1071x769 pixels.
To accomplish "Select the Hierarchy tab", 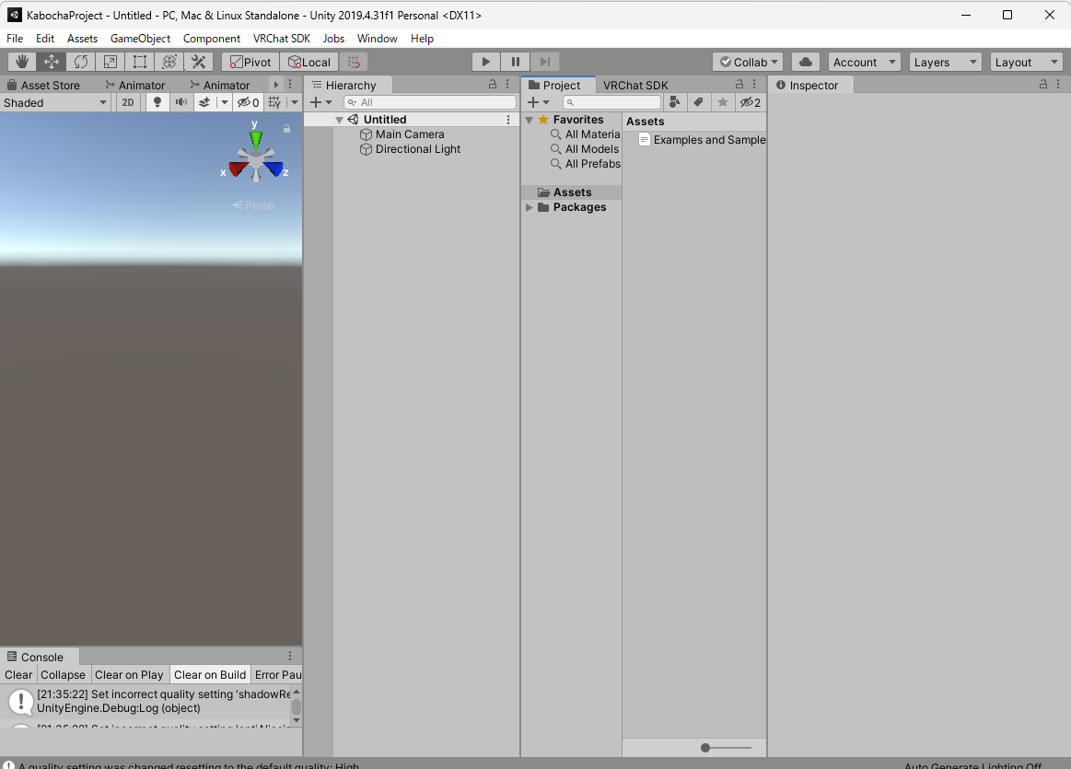I will pos(350,86).
